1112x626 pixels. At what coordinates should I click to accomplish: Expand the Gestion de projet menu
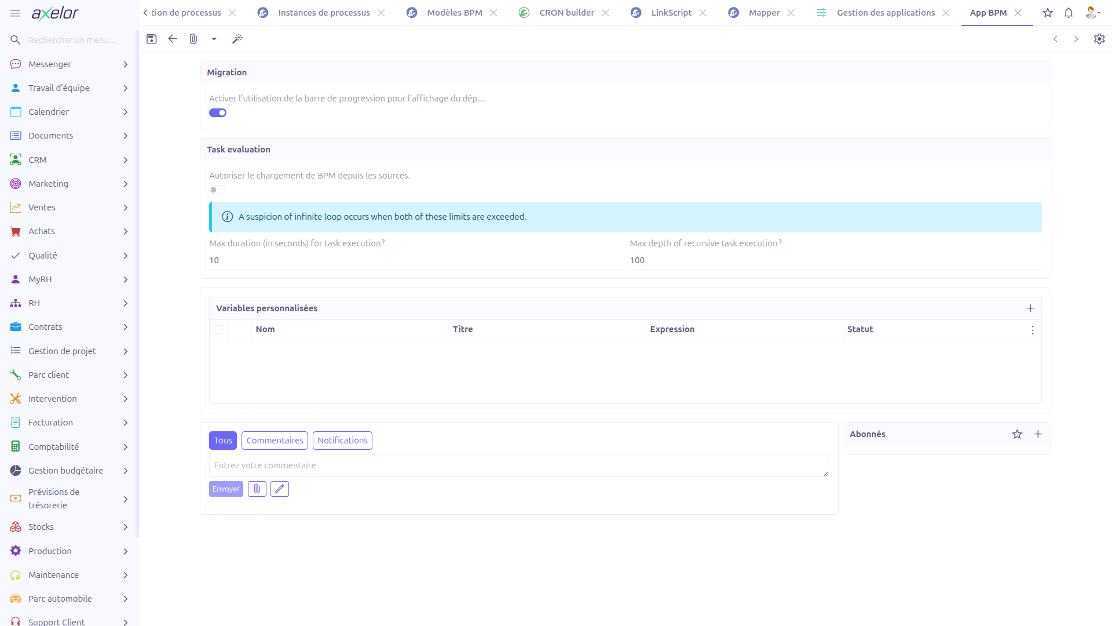point(69,351)
